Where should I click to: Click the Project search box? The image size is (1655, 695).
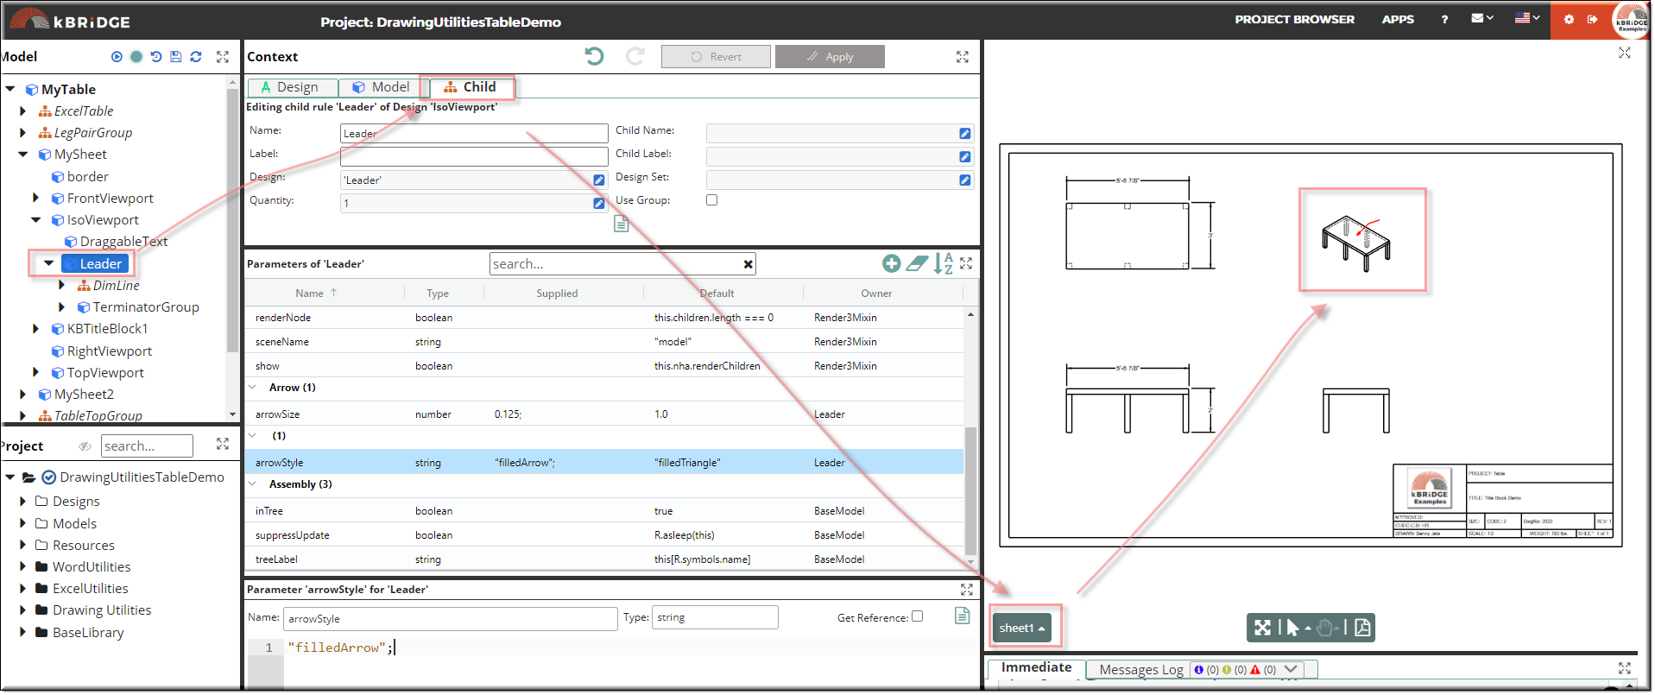click(147, 446)
